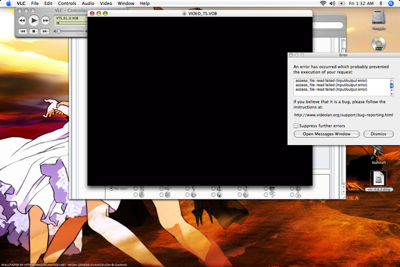Click the error log scrollbar thumb
Image resolution: width=400 pixels, height=267 pixels.
point(392,85)
